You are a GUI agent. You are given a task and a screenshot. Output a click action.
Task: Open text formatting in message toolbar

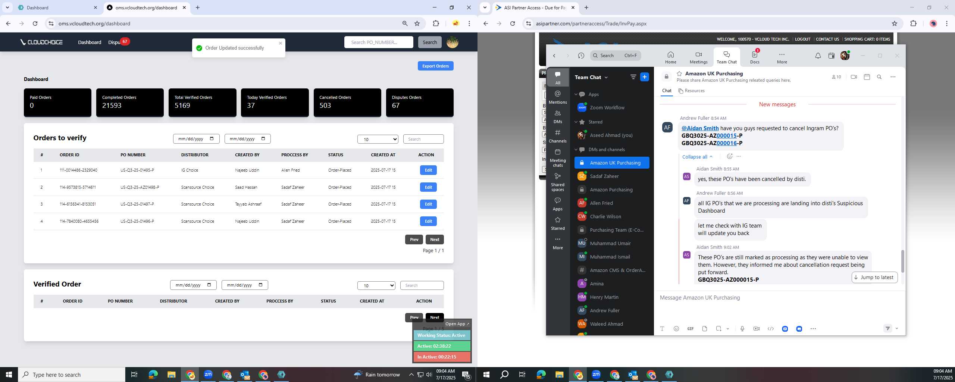662,329
